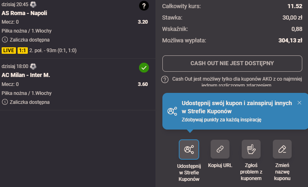This screenshot has height=187, width=308.
Task: Click the info icon beside AC Milan Zaliczka dostępna
Action: [5, 102]
